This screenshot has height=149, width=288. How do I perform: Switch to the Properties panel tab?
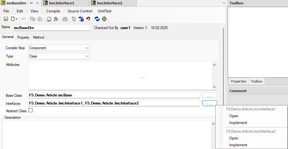point(238,81)
